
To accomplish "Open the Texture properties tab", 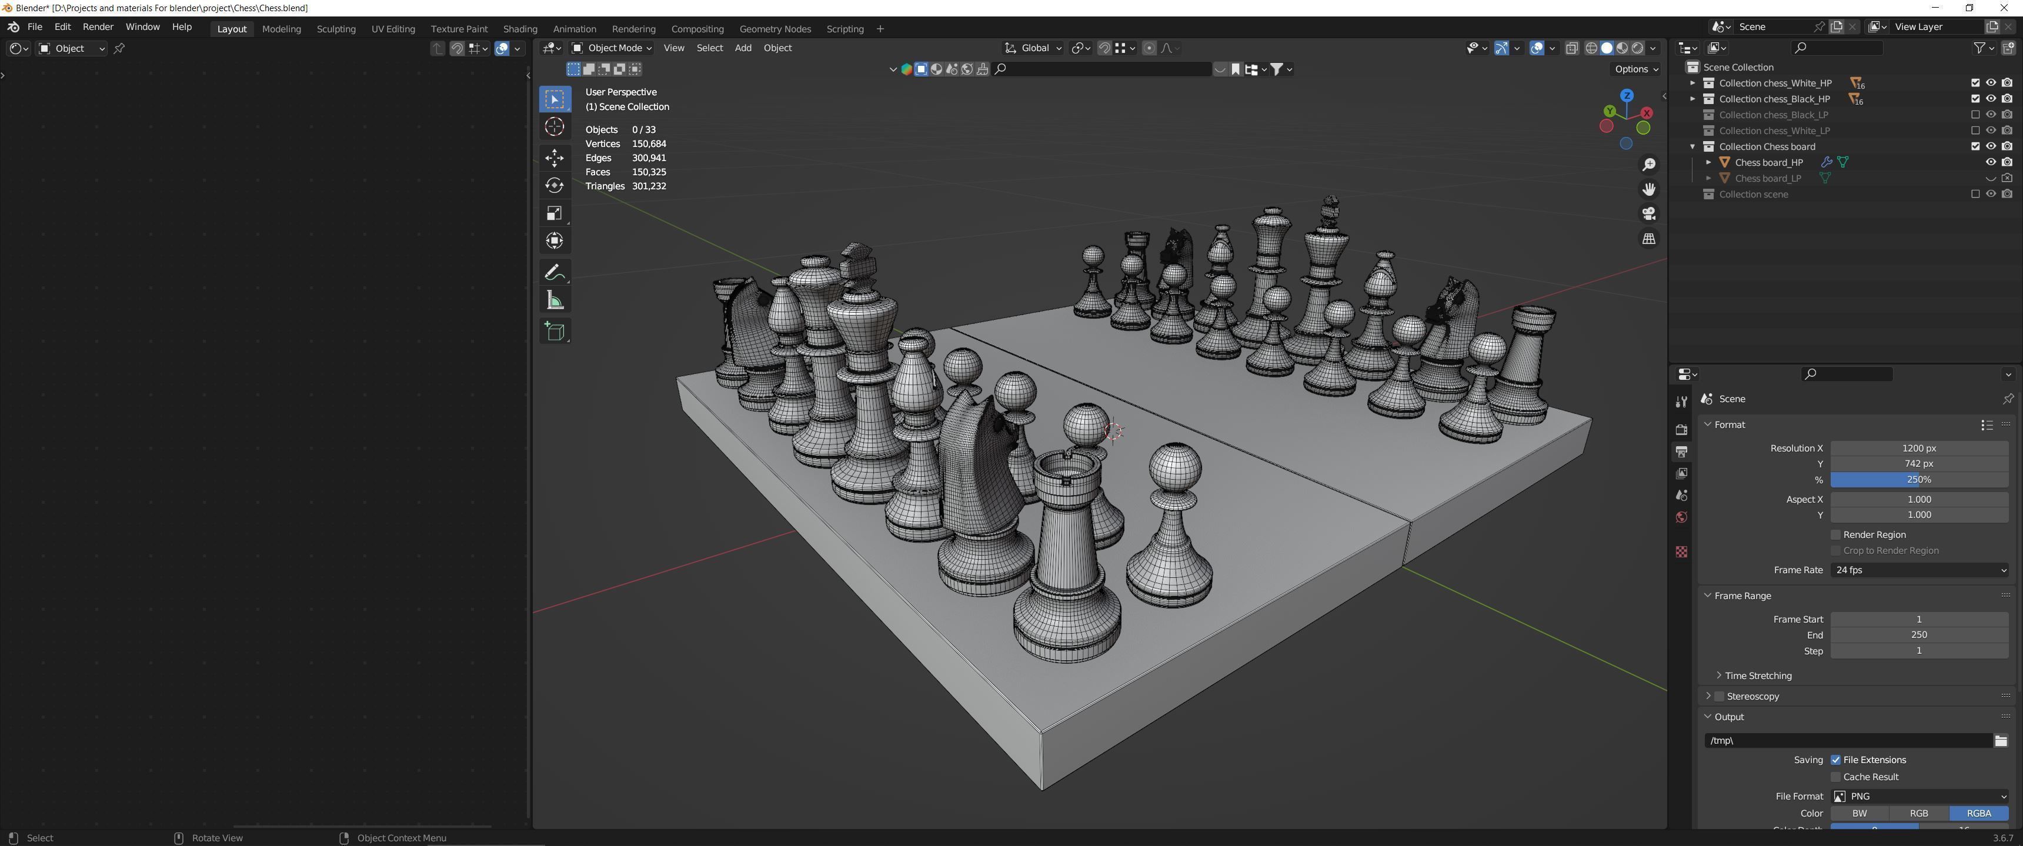I will tap(1681, 551).
